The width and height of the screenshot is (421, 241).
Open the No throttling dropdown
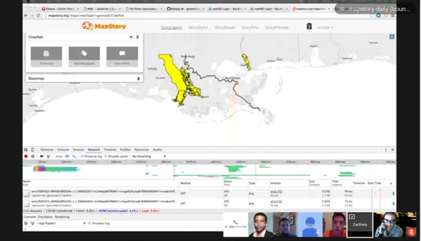click(149, 156)
